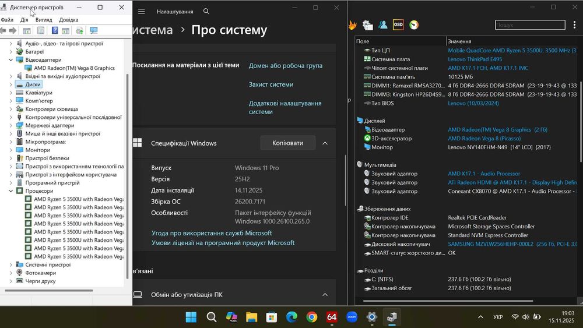Open the hamburger menu in Settings window
Viewport: 583px width, 328px height.
pyautogui.click(x=141, y=12)
